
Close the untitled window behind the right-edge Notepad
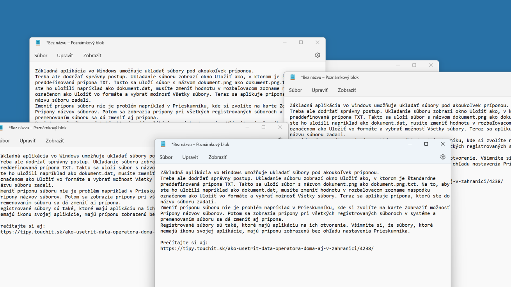coord(431,65)
